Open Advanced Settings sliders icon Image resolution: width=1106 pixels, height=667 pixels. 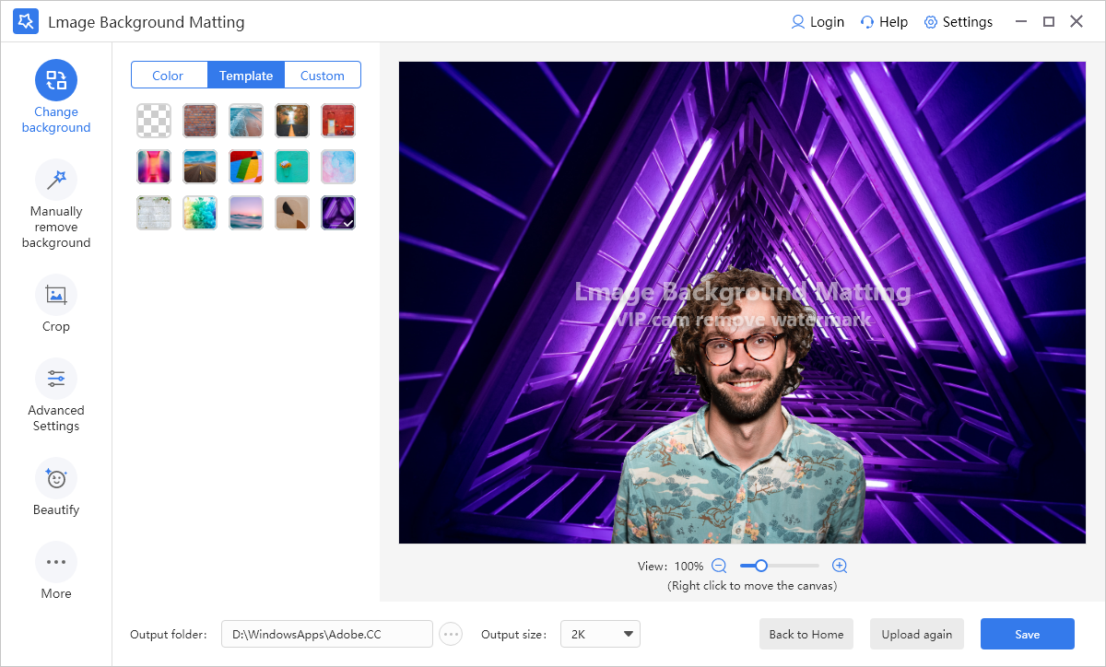point(56,379)
